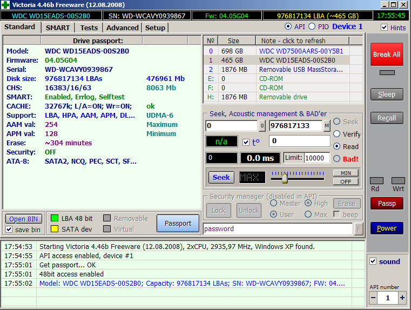
Task: Select the Seek radio option
Action: 337,122
